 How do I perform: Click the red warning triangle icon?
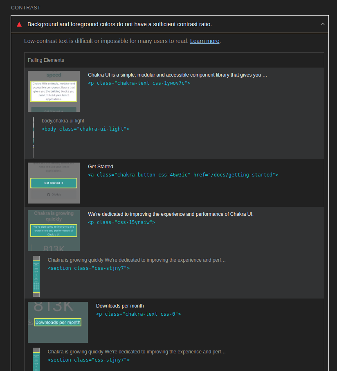click(x=19, y=24)
